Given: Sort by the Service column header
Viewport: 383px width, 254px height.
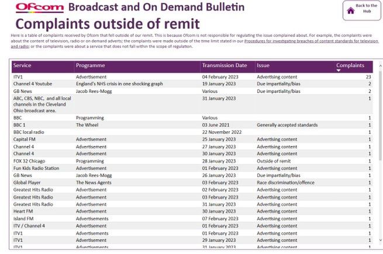Looking at the screenshot, I should click(x=22, y=65).
